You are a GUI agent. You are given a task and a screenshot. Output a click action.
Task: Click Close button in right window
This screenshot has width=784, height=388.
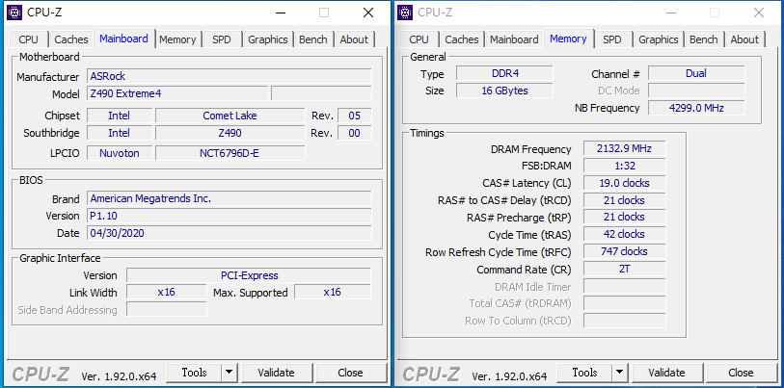pyautogui.click(x=741, y=373)
